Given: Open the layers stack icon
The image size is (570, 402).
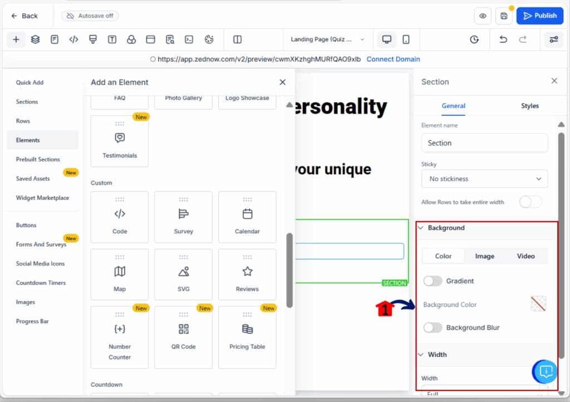Looking at the screenshot, I should coord(35,40).
